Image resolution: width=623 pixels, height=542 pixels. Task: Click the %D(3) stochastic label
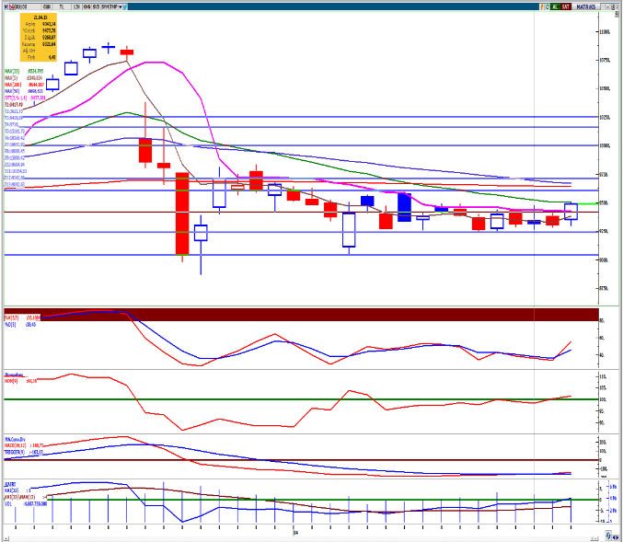tap(20, 325)
